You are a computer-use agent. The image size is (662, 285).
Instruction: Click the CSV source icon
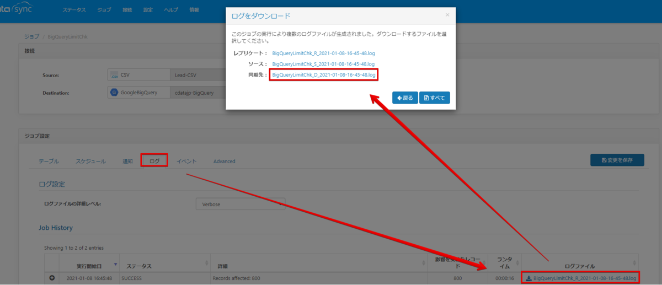tap(115, 75)
